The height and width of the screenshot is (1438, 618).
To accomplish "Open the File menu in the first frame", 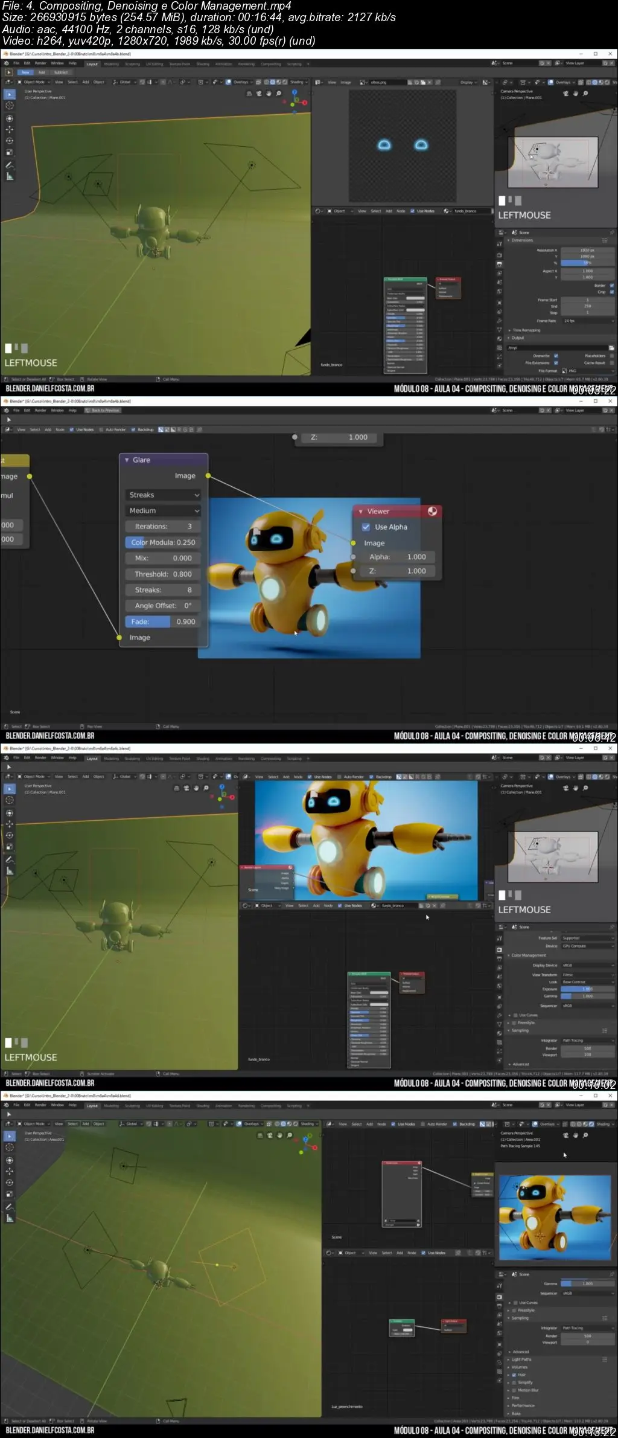I will coord(16,63).
